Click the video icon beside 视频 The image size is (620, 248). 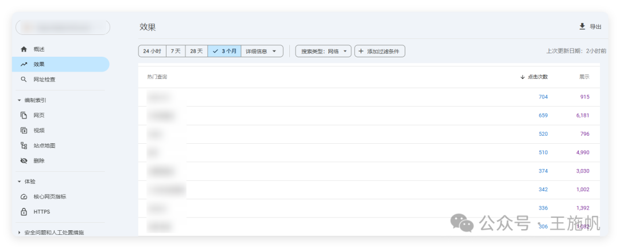point(24,131)
